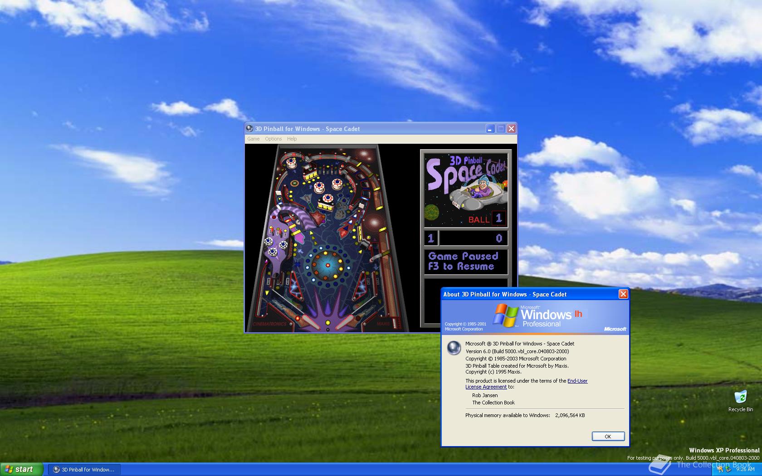
Task: Select the 3D Pinball taskbar button
Action: (84, 470)
